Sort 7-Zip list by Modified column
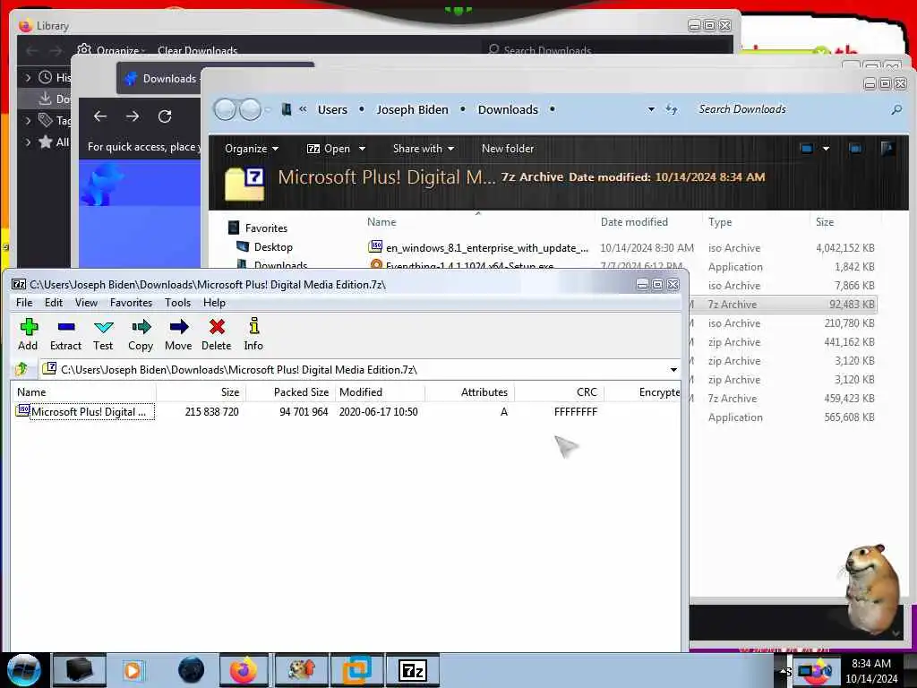The width and height of the screenshot is (917, 688). (380, 392)
